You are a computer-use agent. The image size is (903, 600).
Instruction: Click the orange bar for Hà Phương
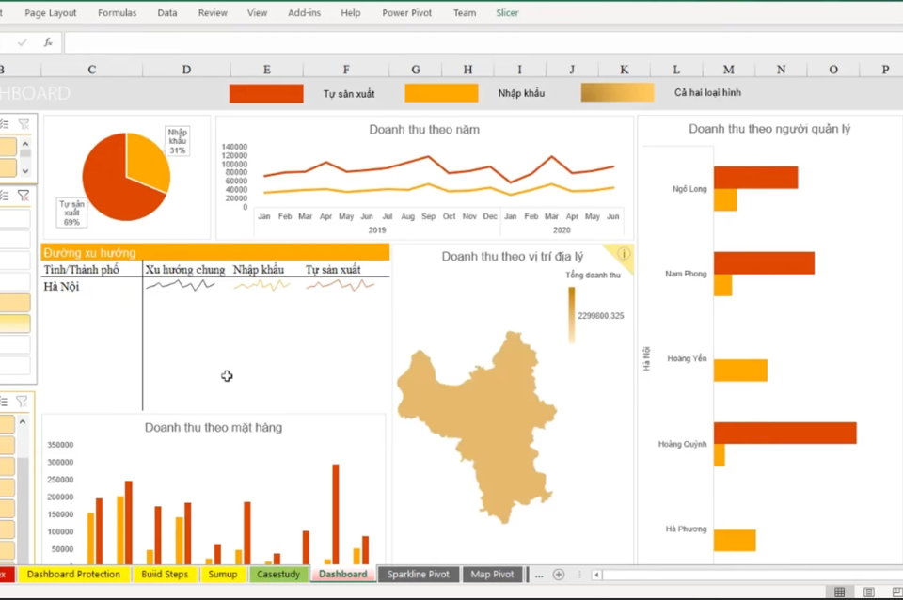pos(735,541)
